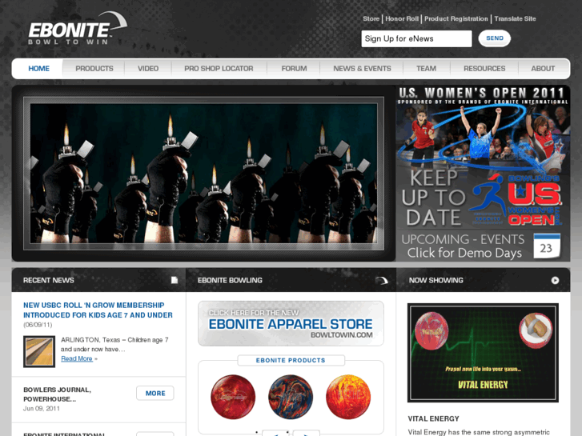This screenshot has width=582, height=436.
Task: Click the Send button
Action: (495, 38)
